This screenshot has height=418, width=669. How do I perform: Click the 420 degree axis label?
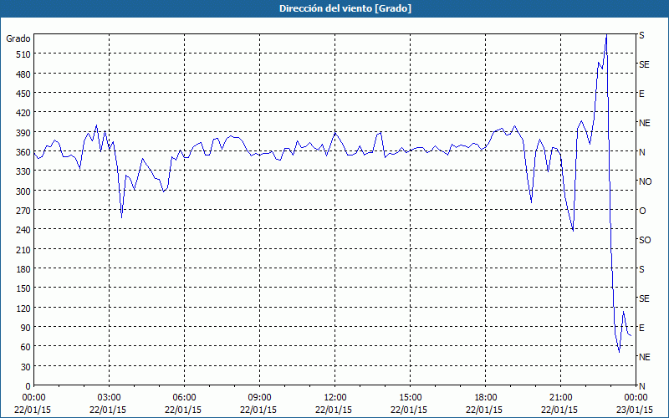[23, 114]
